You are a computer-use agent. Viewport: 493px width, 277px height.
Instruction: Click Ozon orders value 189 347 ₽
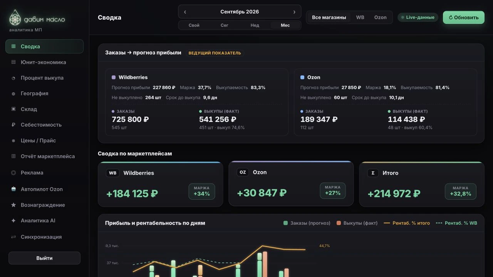click(x=319, y=120)
